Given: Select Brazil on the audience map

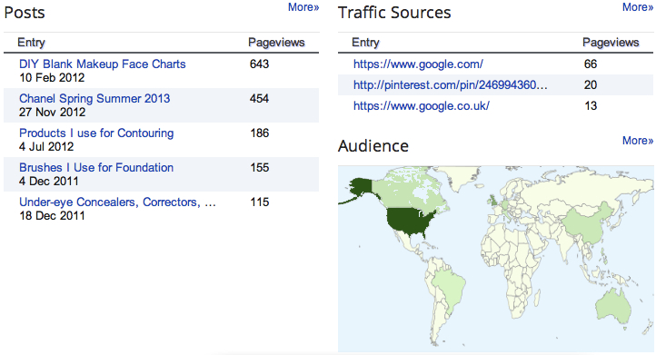Looking at the screenshot, I should pos(449,284).
